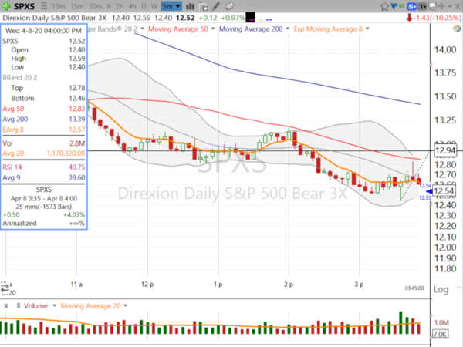Image resolution: width=463 pixels, height=347 pixels.
Task: Switch timeframe to 4h
Action: (x=133, y=6)
